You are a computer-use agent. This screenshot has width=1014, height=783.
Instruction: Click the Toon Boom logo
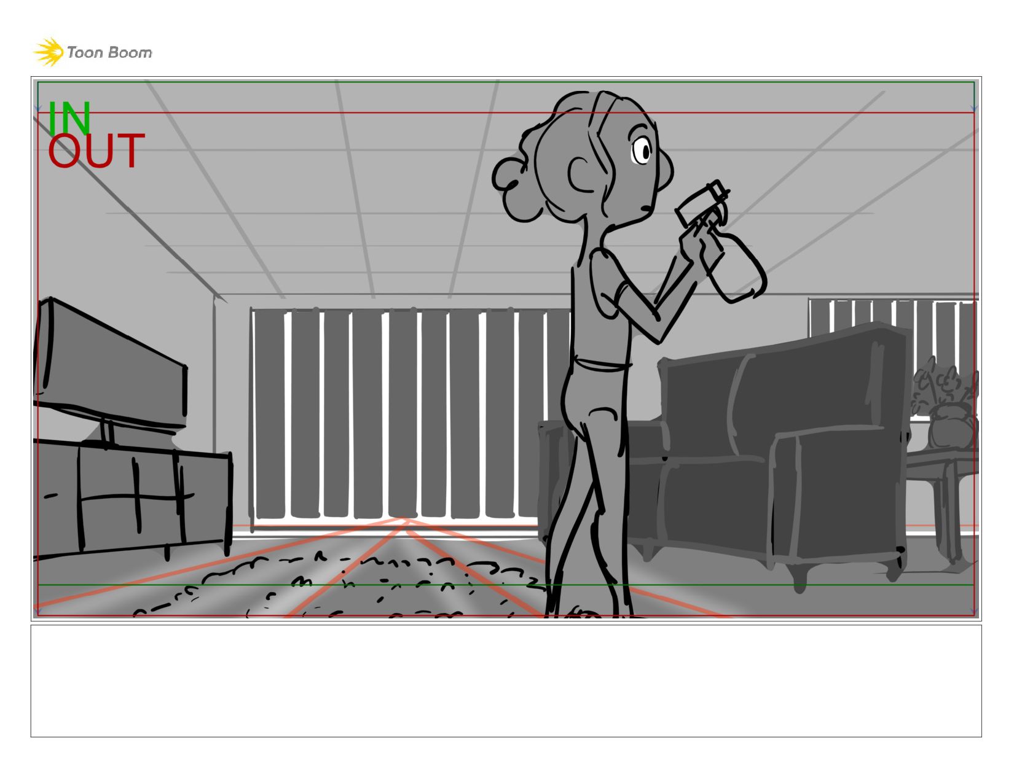coord(93,52)
